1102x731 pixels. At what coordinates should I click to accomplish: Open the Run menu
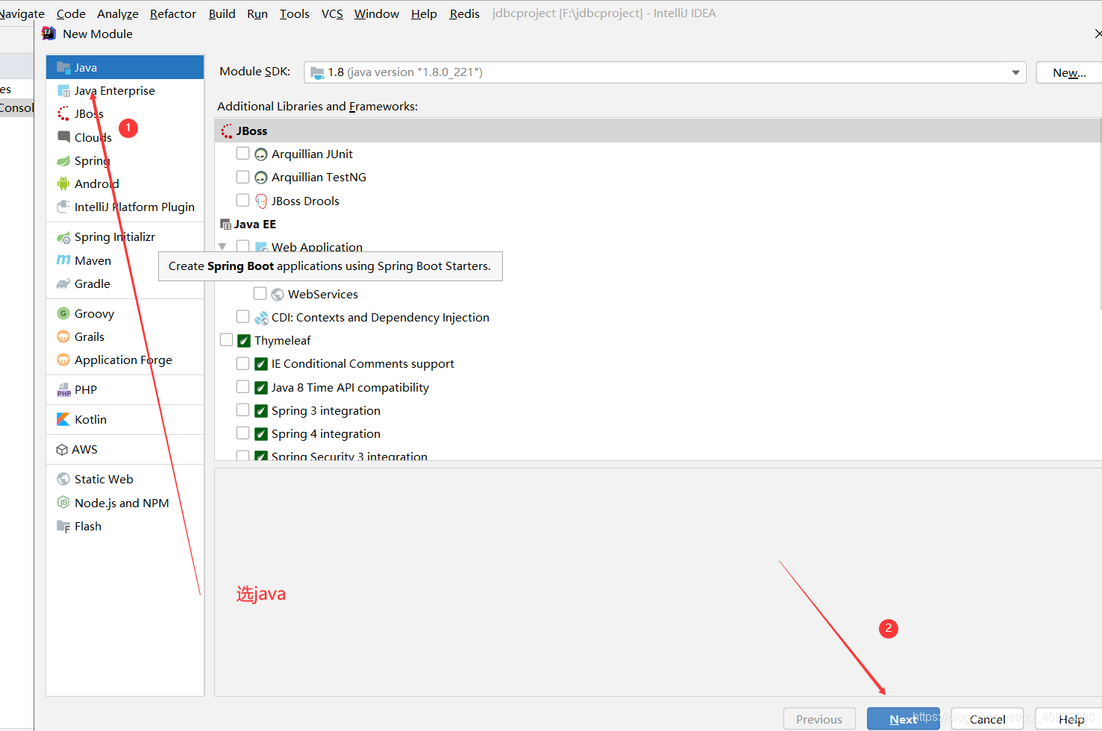[257, 13]
